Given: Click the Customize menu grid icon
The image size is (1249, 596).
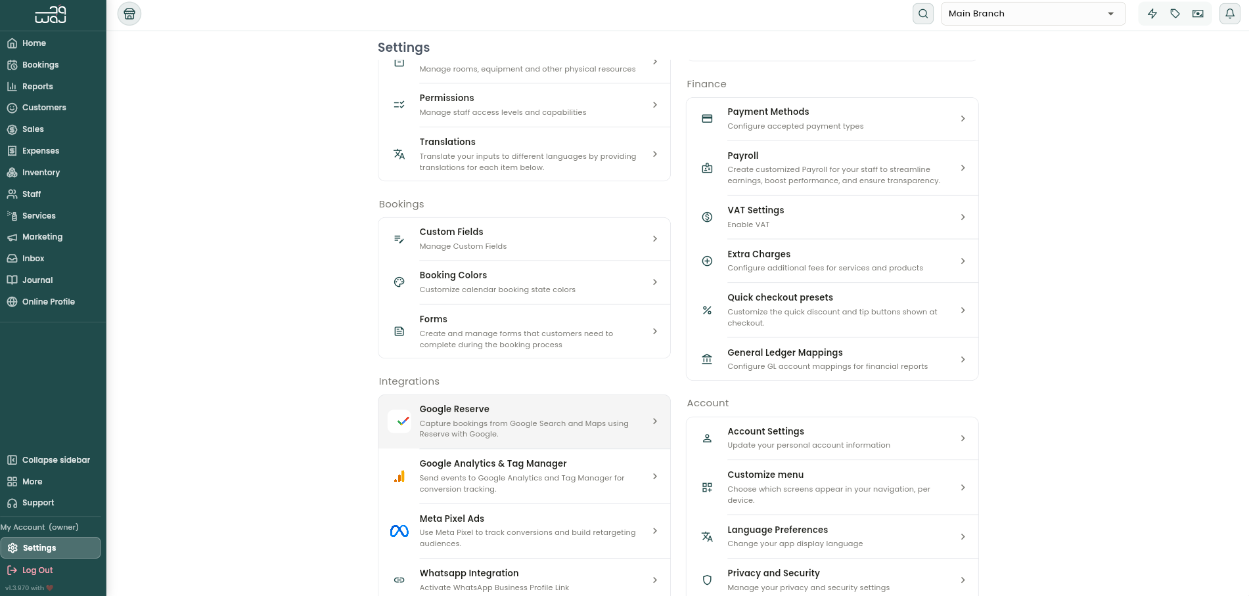Looking at the screenshot, I should 707,488.
